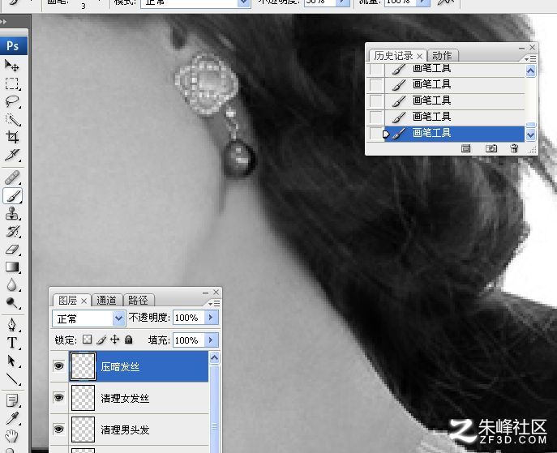Select the 清理女发丝 layer name
Screen dimensions: 557x453
click(x=125, y=399)
